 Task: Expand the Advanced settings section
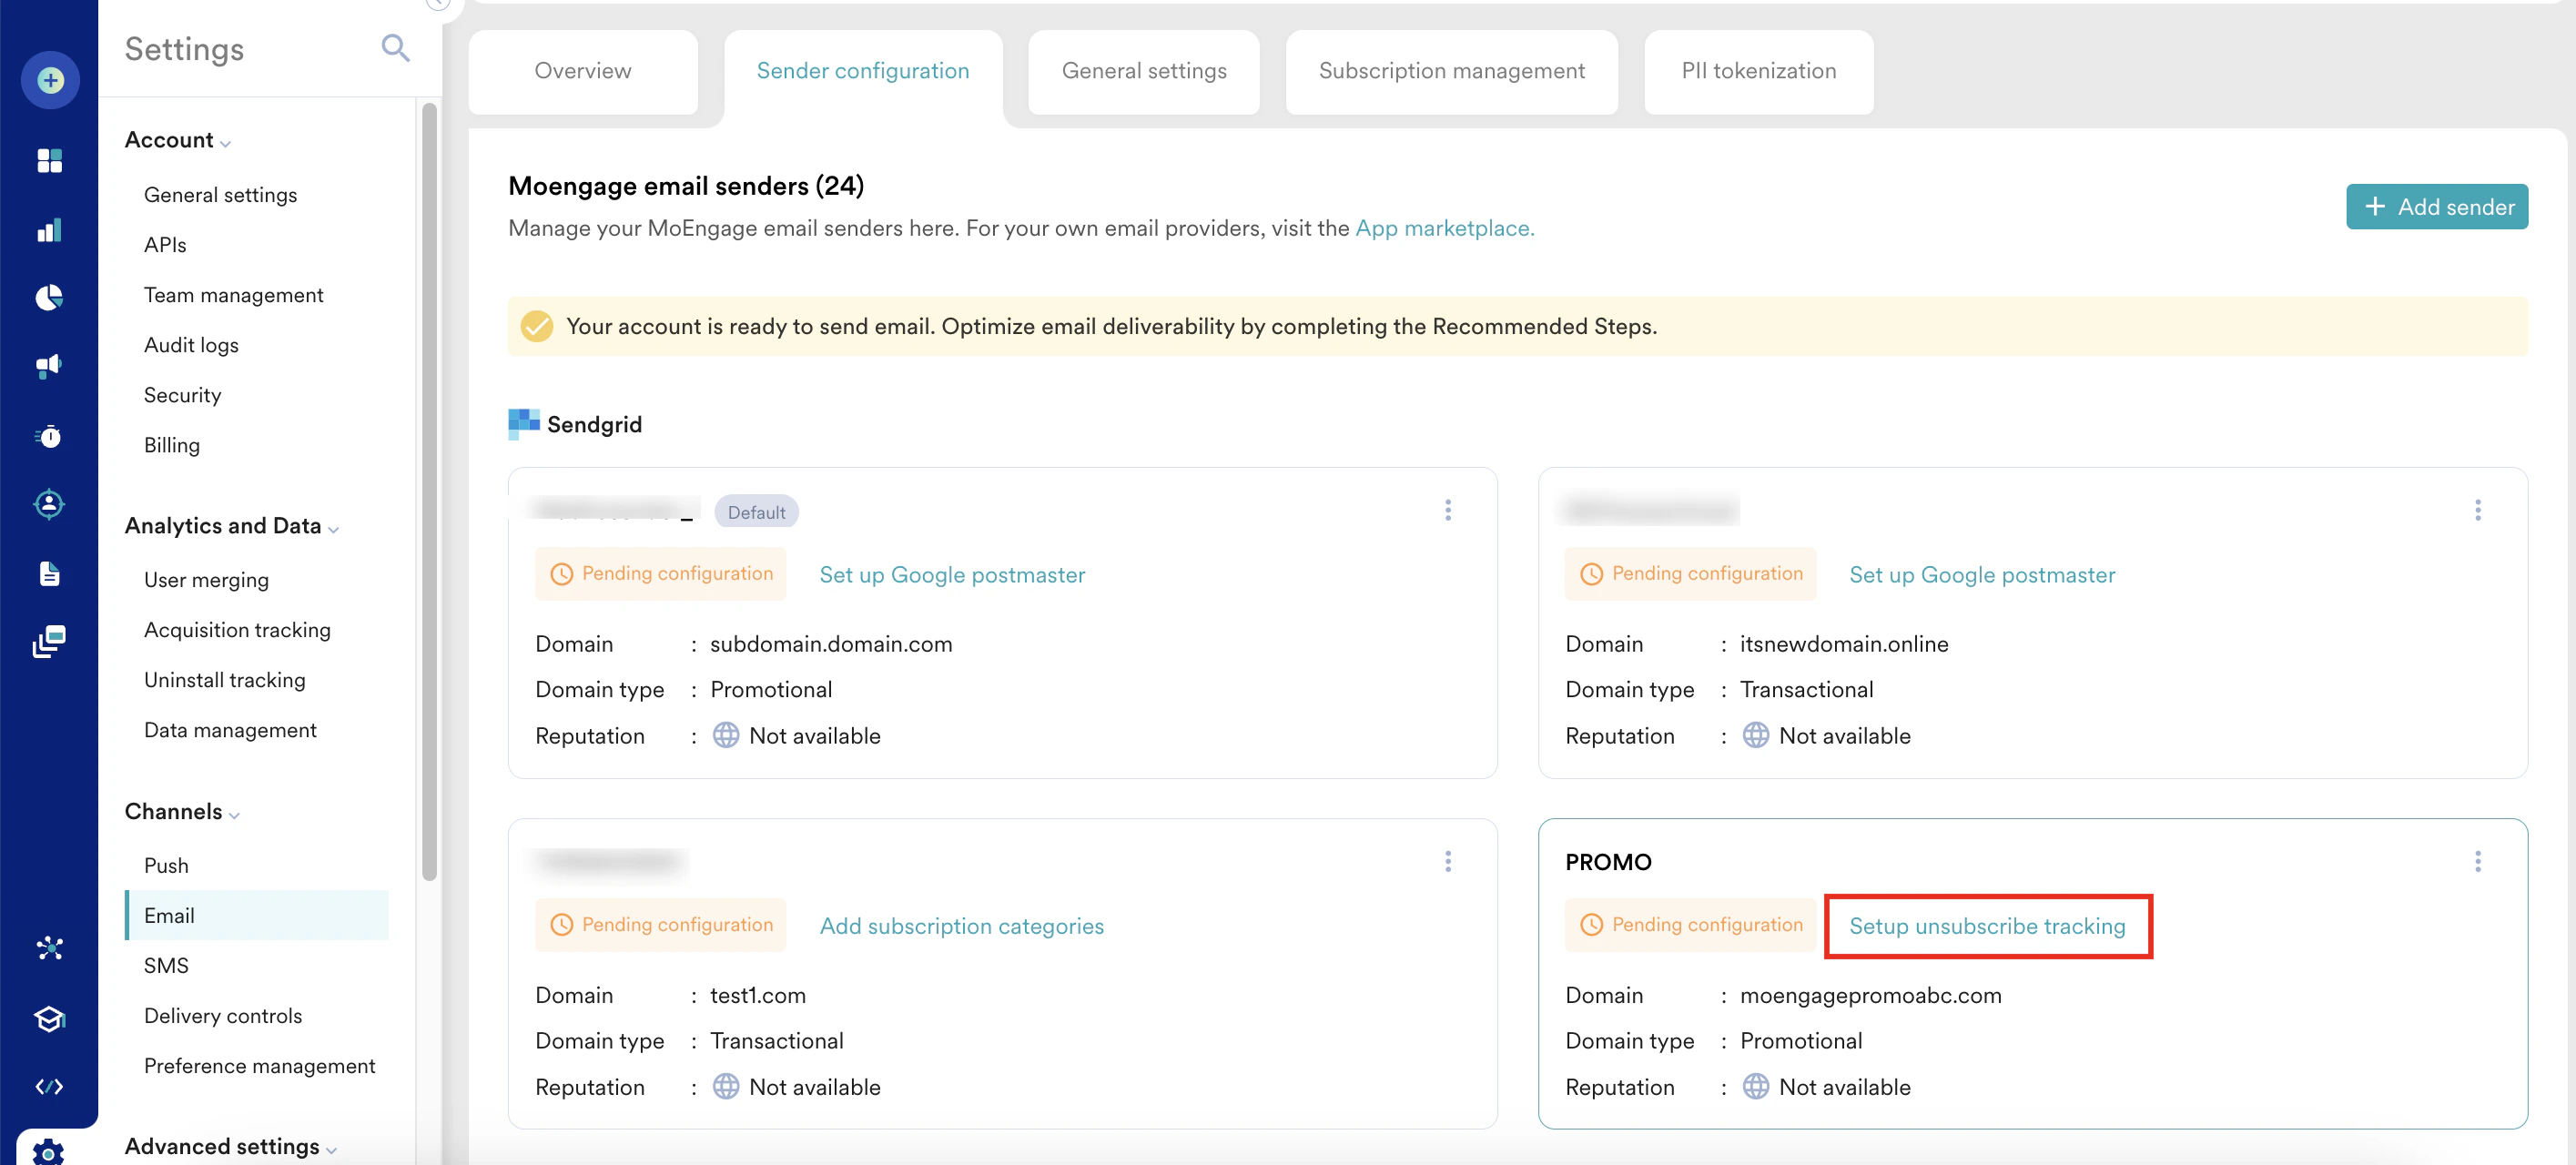330,1149
